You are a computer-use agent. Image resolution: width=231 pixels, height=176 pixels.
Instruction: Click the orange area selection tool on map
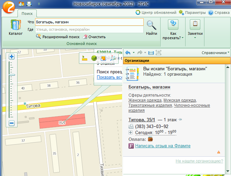[103, 58]
